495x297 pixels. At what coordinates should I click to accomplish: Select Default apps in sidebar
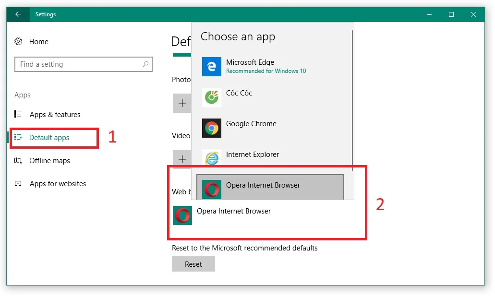pos(49,138)
